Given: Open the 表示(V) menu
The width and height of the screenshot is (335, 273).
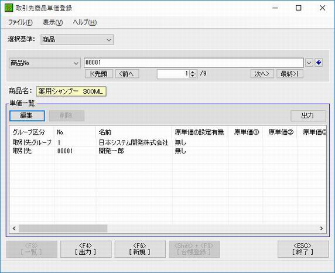Looking at the screenshot, I should (53, 22).
